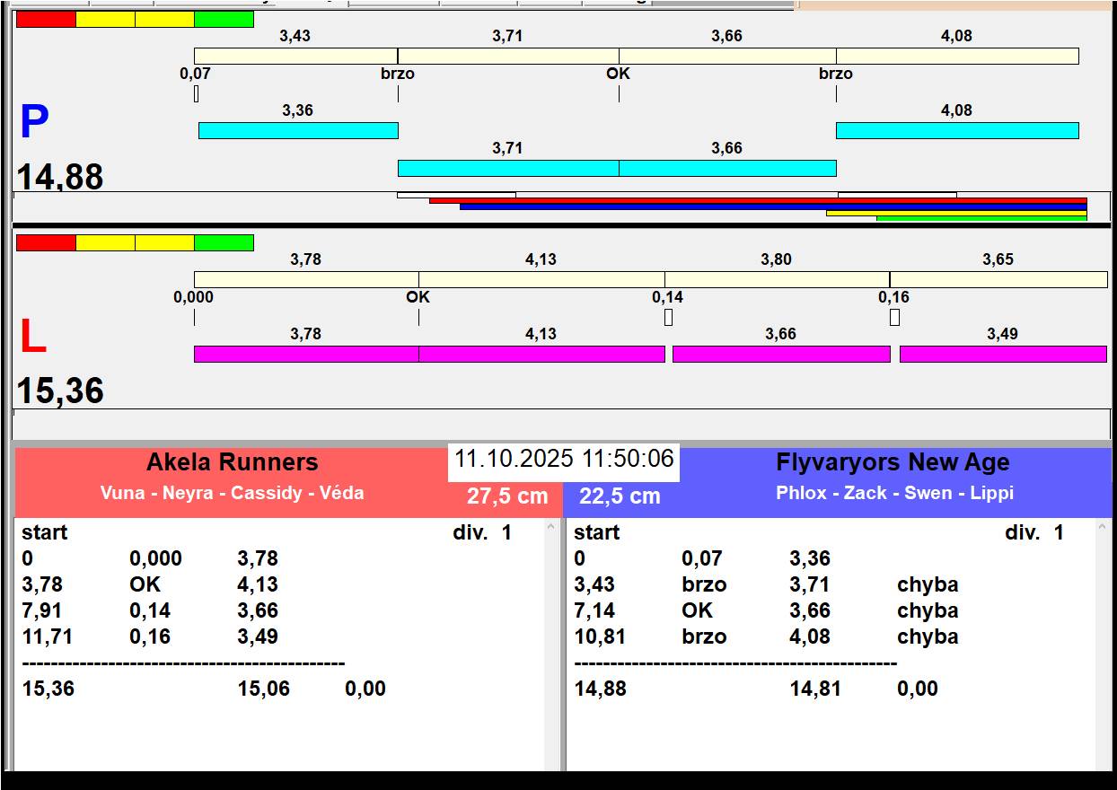Viewport: 1117px width, 790px height.
Task: Click the green start light in lane L
Action: (x=224, y=242)
